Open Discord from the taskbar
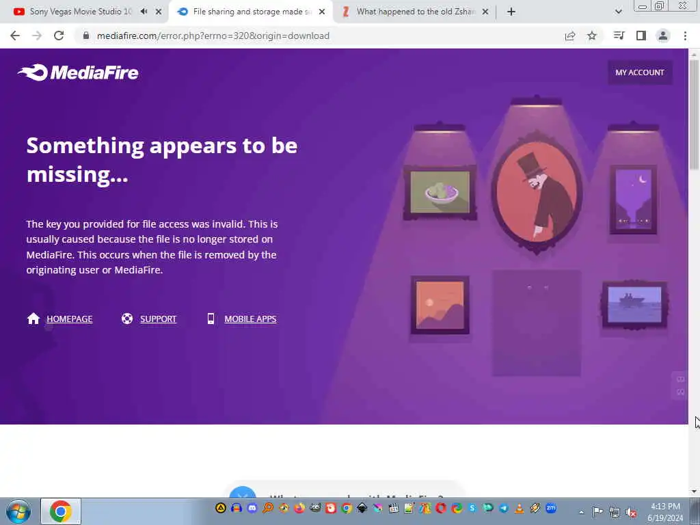The height and width of the screenshot is (525, 700). 252,508
